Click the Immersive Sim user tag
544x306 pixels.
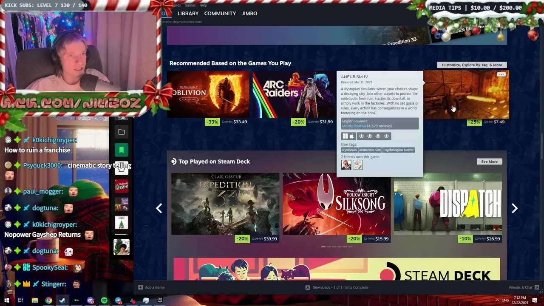pyautogui.click(x=370, y=150)
